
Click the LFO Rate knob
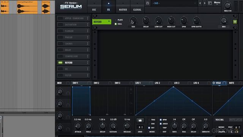[x=174, y=126]
